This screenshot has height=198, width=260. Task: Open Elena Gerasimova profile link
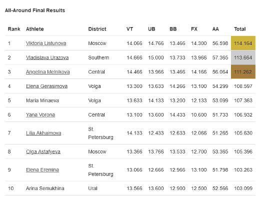tap(46, 86)
